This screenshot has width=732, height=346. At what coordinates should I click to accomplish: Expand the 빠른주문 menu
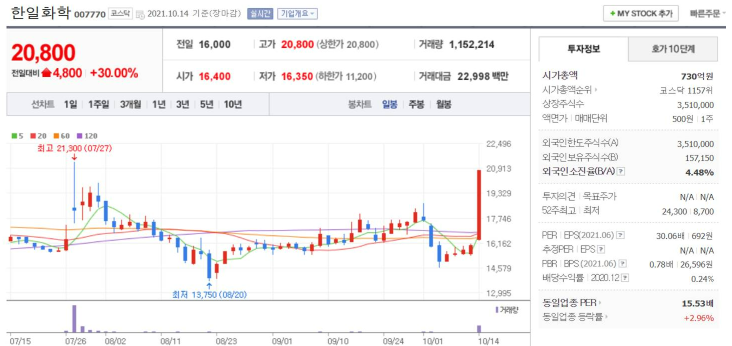(708, 13)
